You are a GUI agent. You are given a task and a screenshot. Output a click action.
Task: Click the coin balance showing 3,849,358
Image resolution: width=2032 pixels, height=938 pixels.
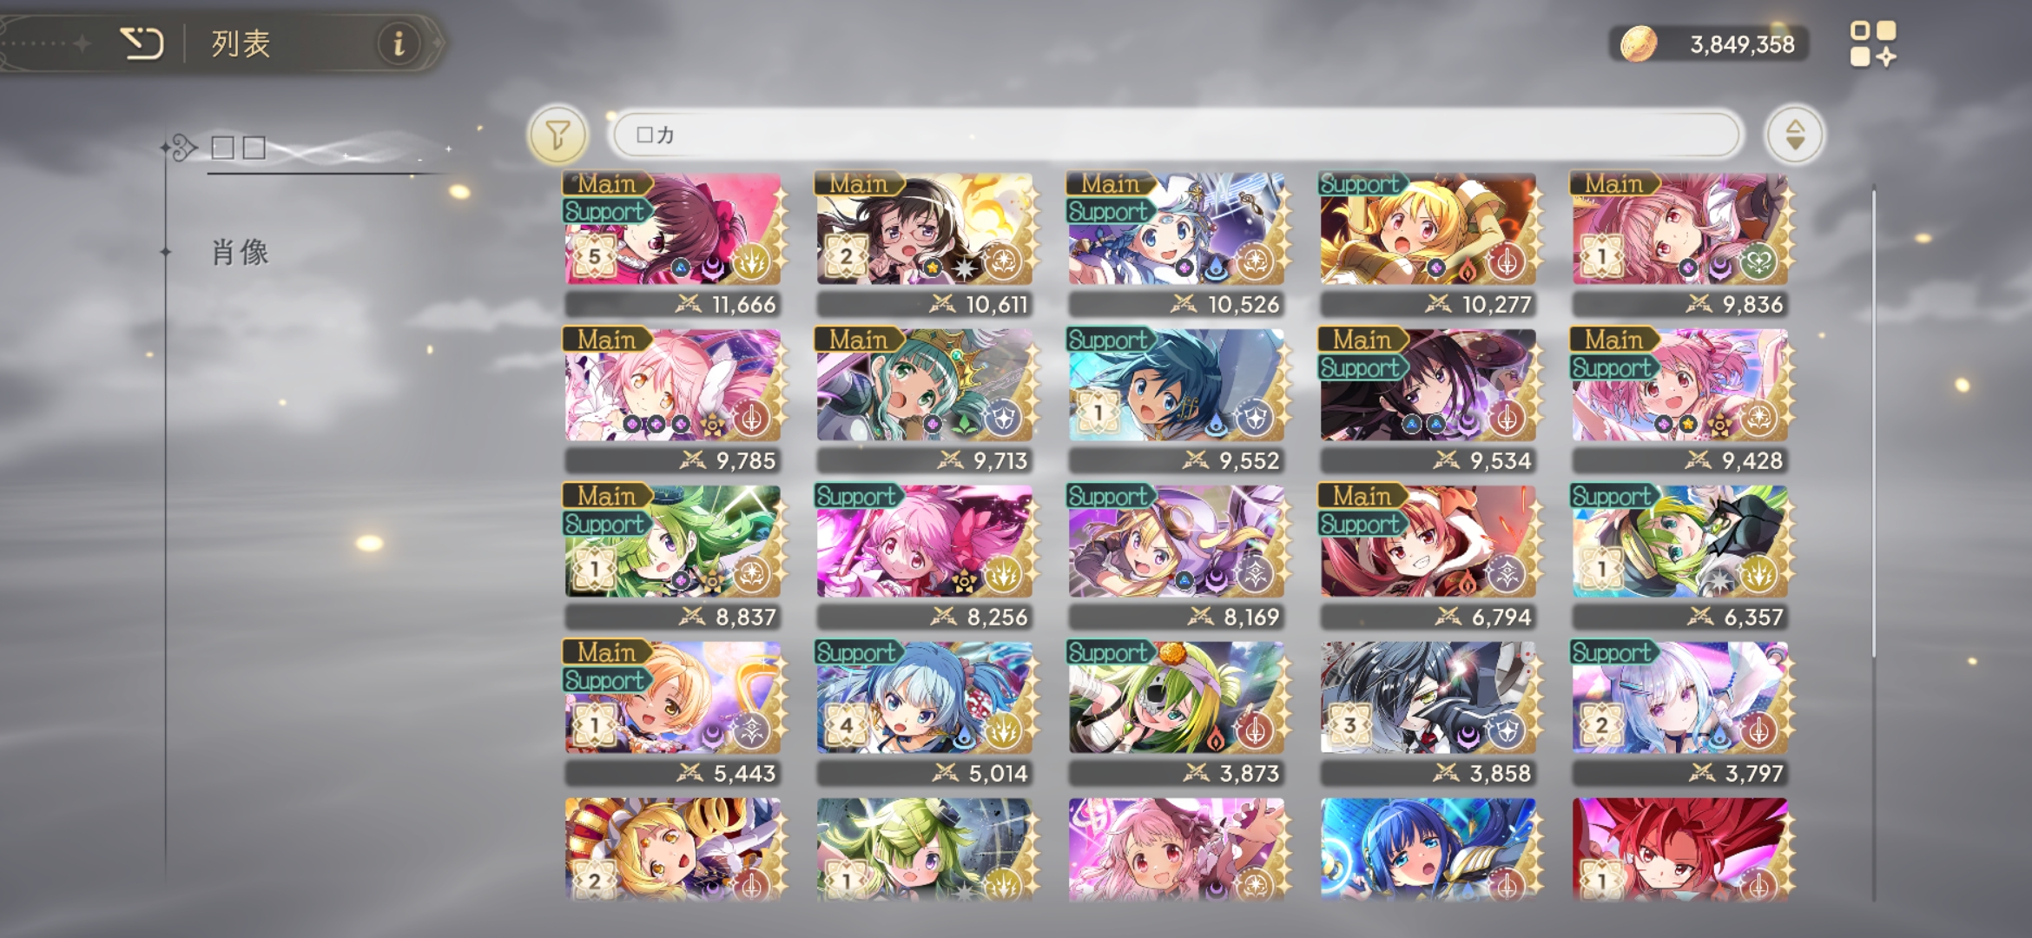click(x=1742, y=44)
